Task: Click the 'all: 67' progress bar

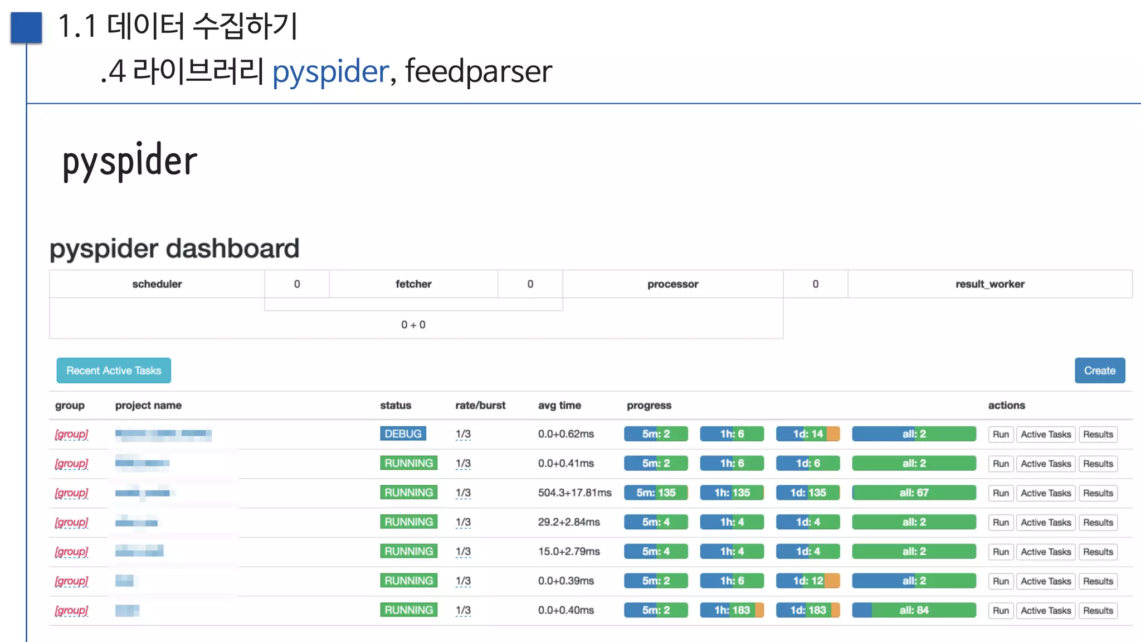Action: tap(914, 493)
